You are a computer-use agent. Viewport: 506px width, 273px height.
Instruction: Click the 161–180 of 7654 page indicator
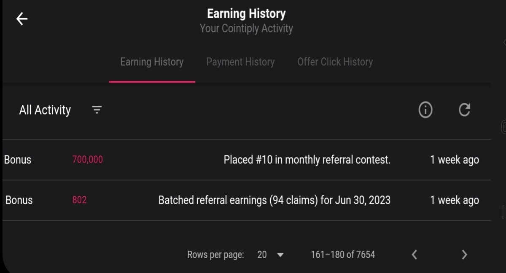tap(343, 254)
